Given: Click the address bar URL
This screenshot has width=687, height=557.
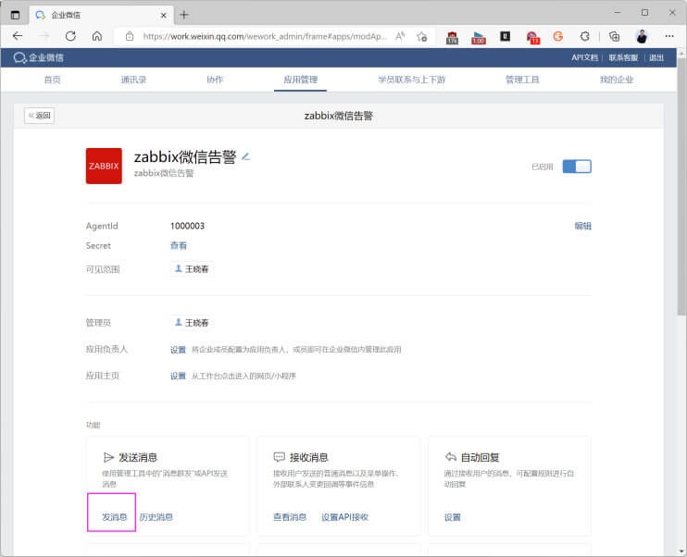Looking at the screenshot, I should click(265, 36).
